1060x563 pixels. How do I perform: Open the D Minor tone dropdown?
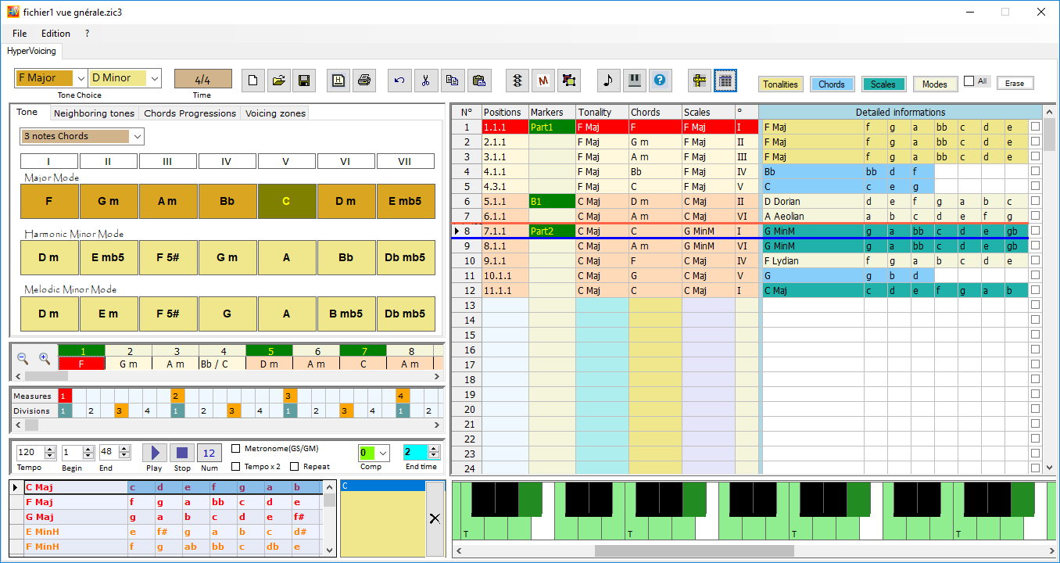154,78
